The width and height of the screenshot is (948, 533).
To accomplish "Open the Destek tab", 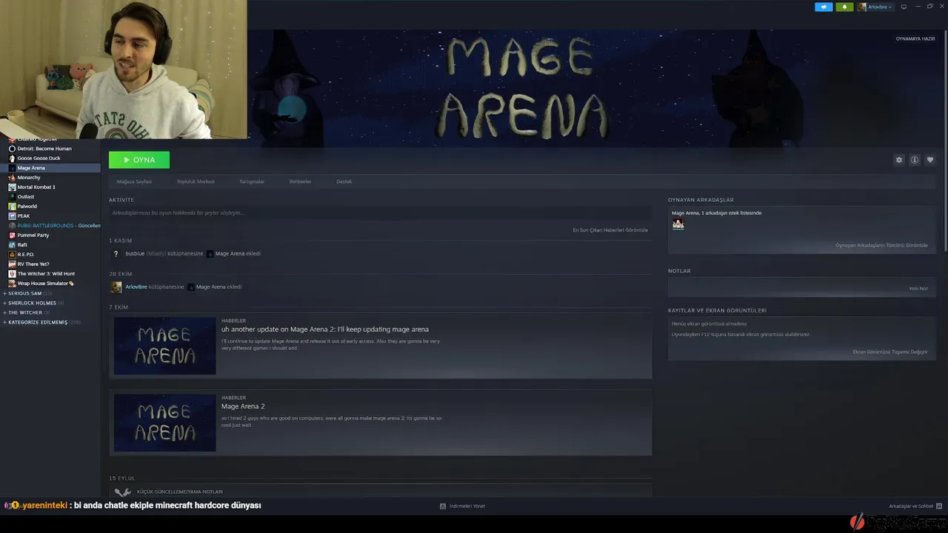I will 344,181.
